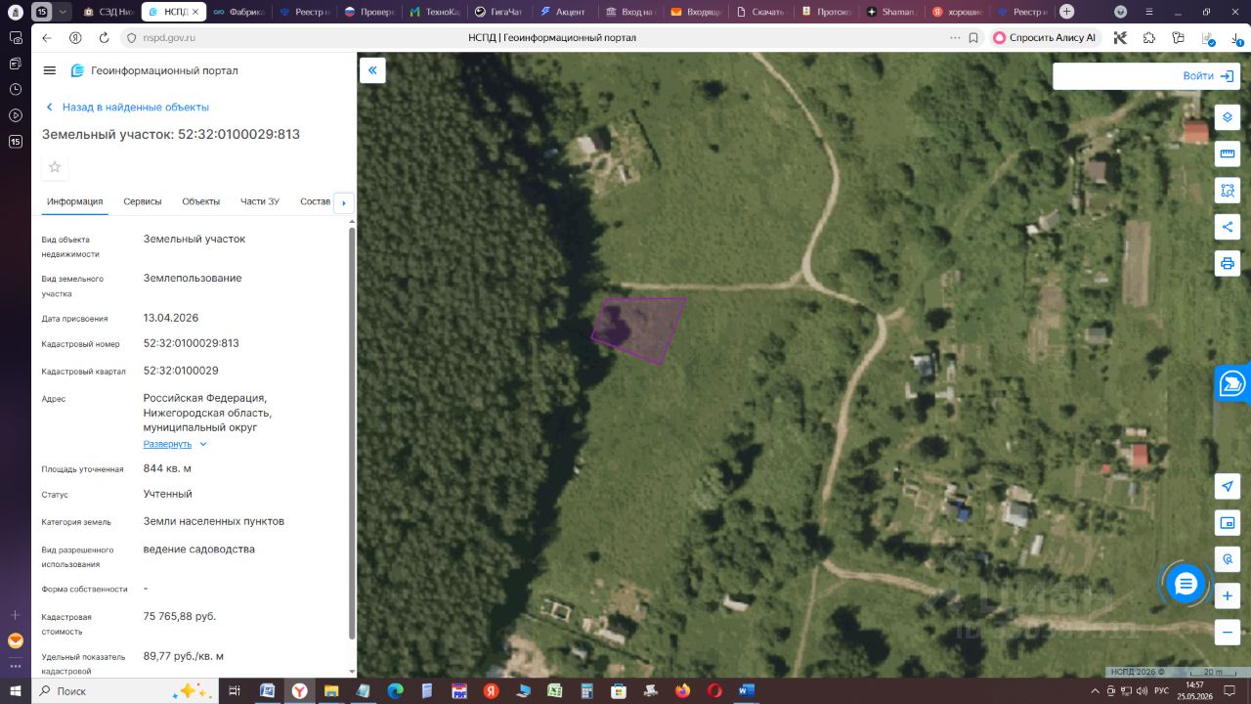
Task: Print the map with printer icon
Action: [x=1228, y=263]
